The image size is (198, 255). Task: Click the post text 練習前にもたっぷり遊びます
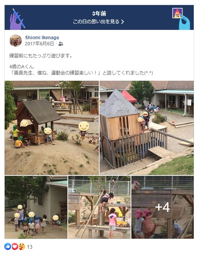41,56
